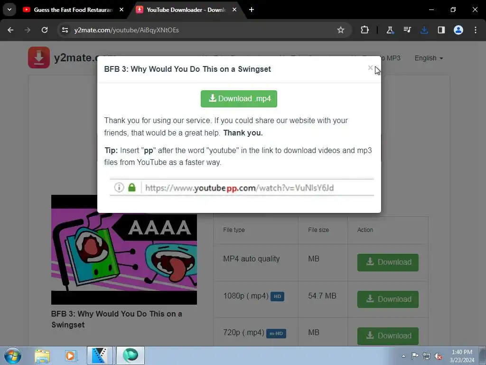
Task: Click the youtubepp.com example URL image
Action: pos(242,187)
